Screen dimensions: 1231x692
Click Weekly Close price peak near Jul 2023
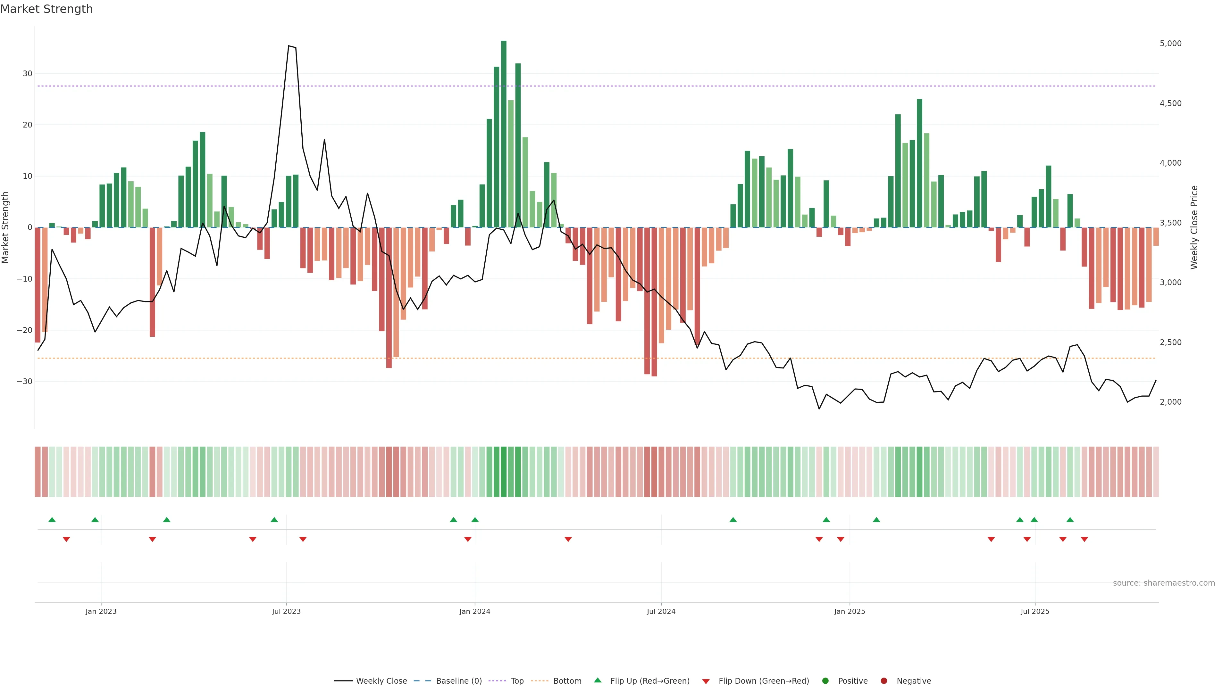click(289, 46)
